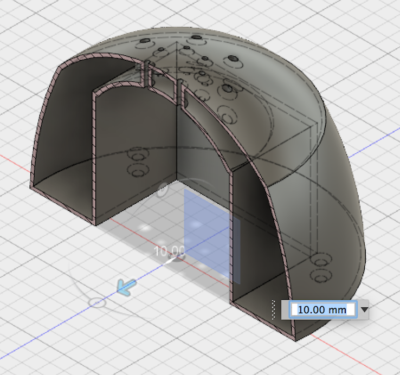This screenshot has width=400, height=375.
Task: Click the 10.00 dimension label on canvas
Action: click(x=170, y=251)
